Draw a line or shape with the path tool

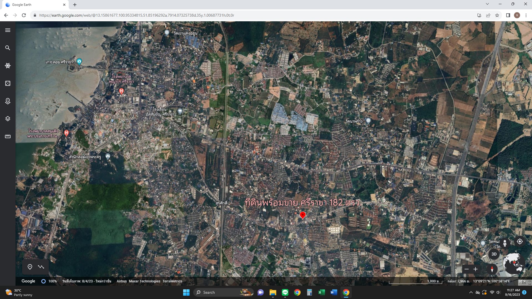pos(41,267)
